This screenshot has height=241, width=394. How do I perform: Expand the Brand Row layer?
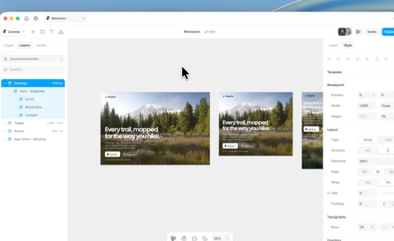click(x=16, y=107)
